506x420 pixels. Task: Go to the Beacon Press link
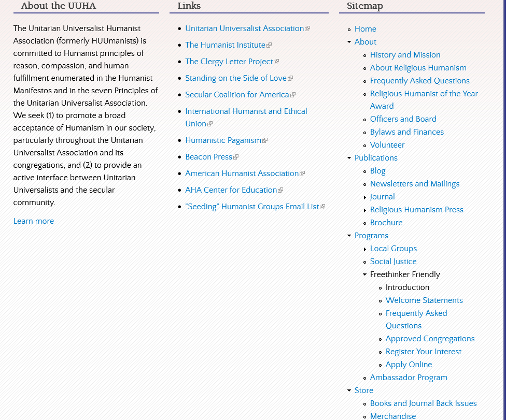pyautogui.click(x=209, y=156)
